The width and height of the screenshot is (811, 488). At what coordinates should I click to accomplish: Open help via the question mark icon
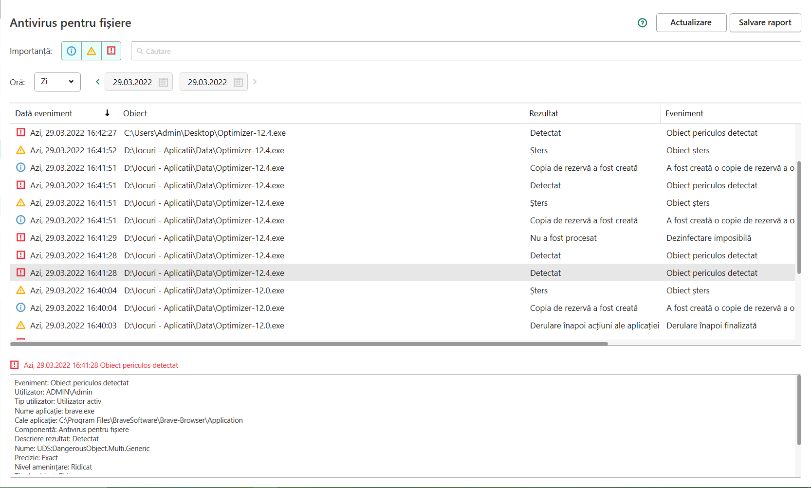642,22
